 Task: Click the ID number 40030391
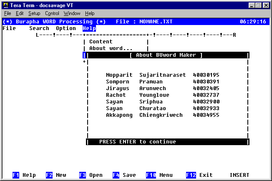pyautogui.click(x=206, y=82)
